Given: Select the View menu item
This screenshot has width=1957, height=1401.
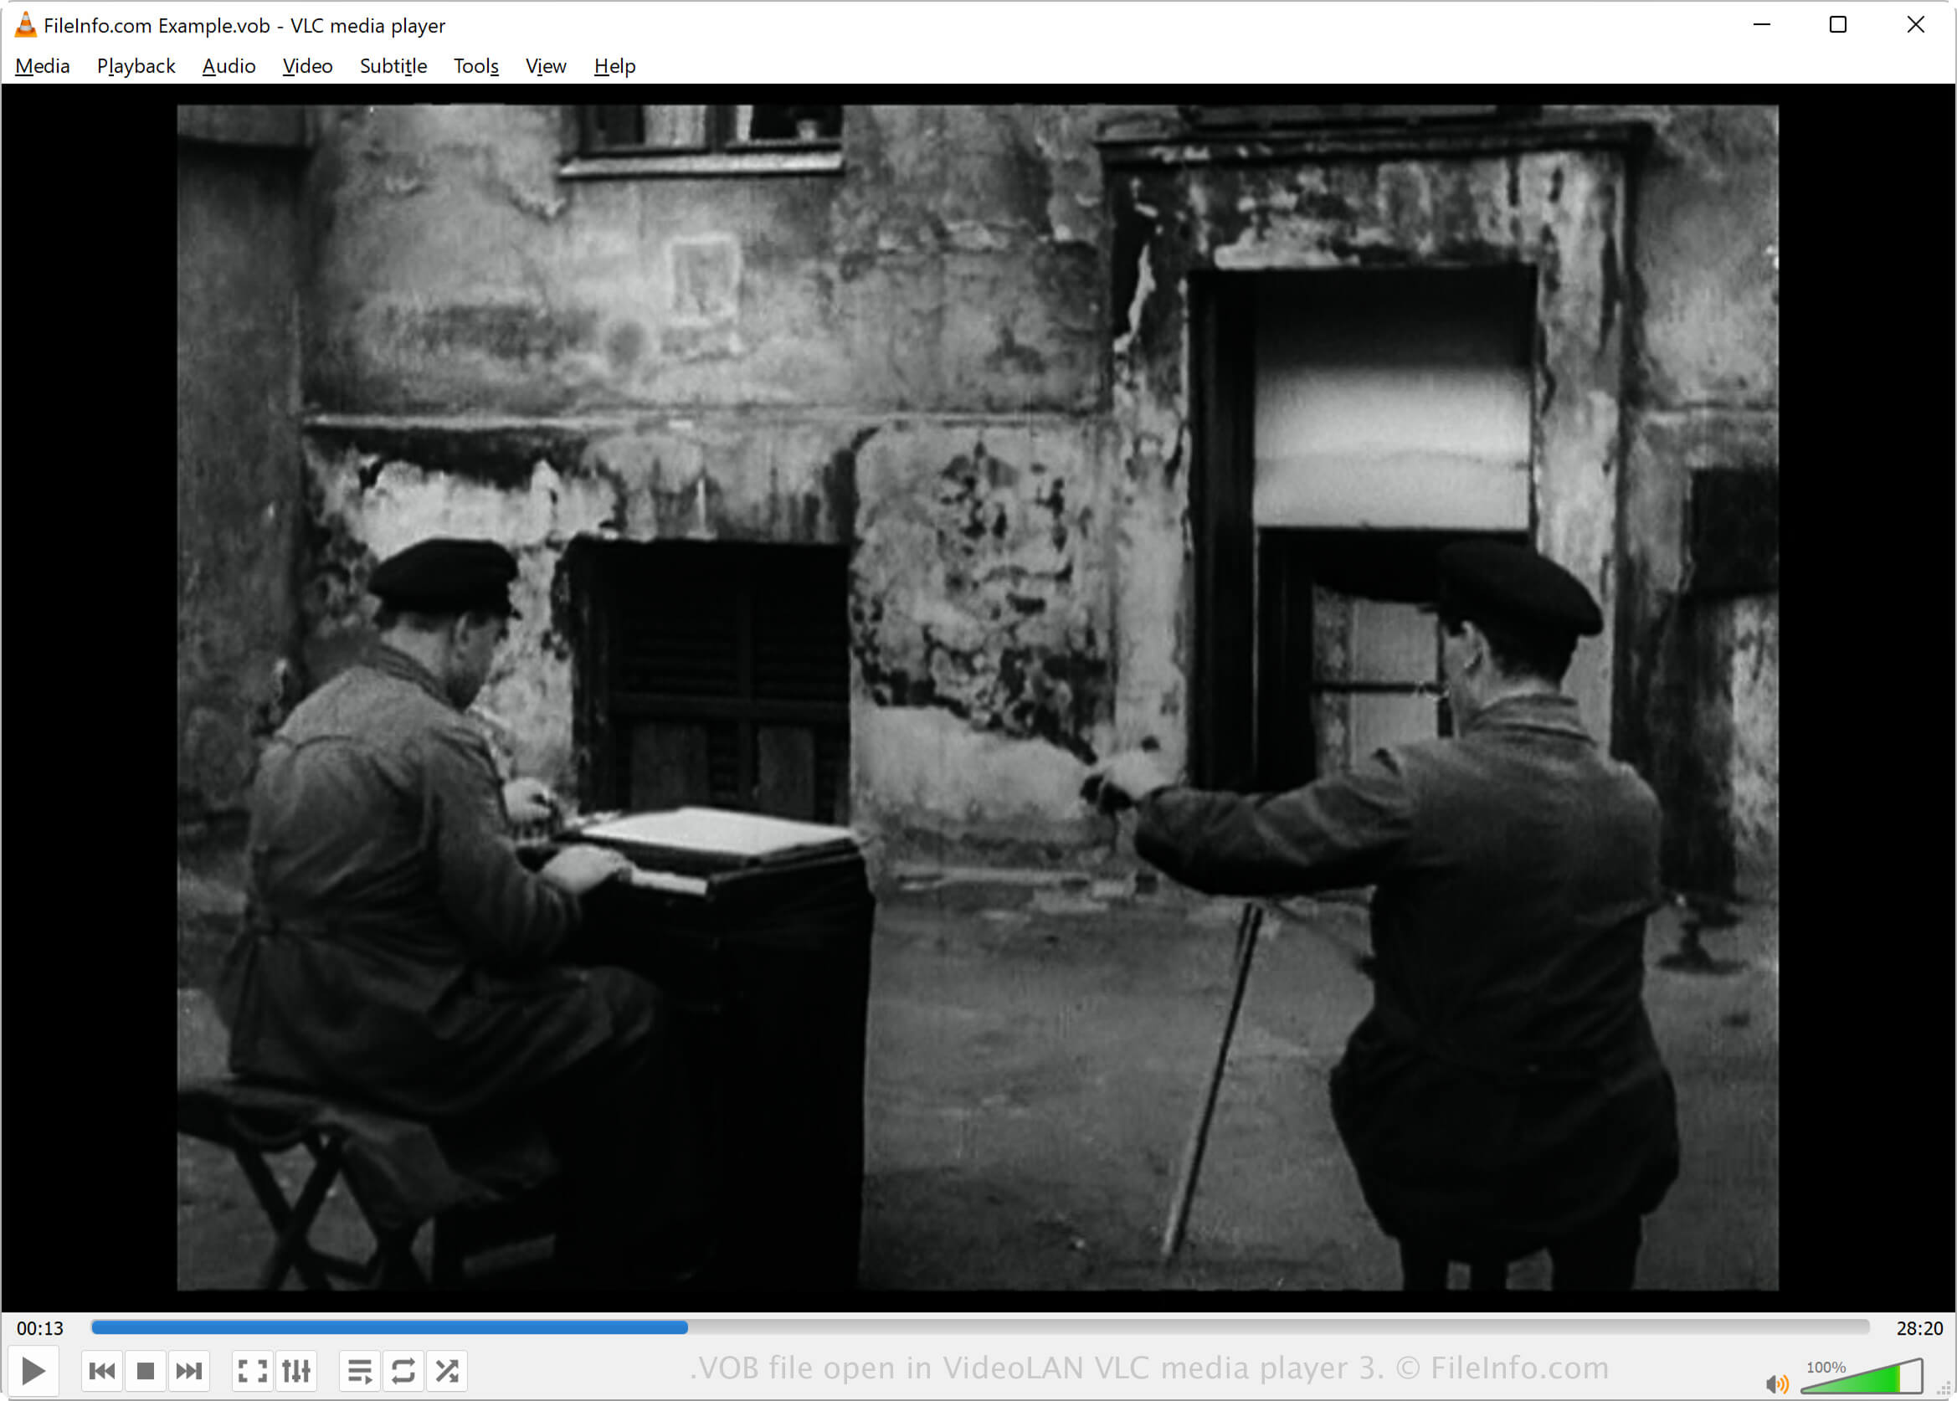Looking at the screenshot, I should [x=544, y=65].
